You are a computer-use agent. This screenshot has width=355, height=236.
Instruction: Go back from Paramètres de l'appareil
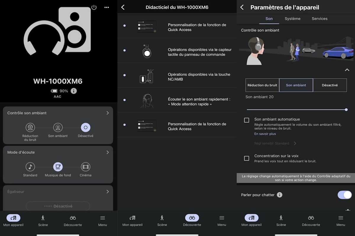(242, 7)
